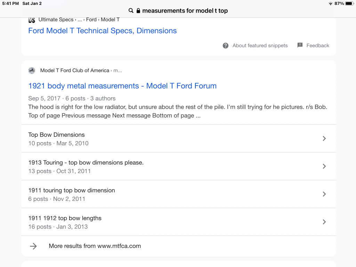Tap the address bar search query text
The image size is (356, 267).
(185, 11)
